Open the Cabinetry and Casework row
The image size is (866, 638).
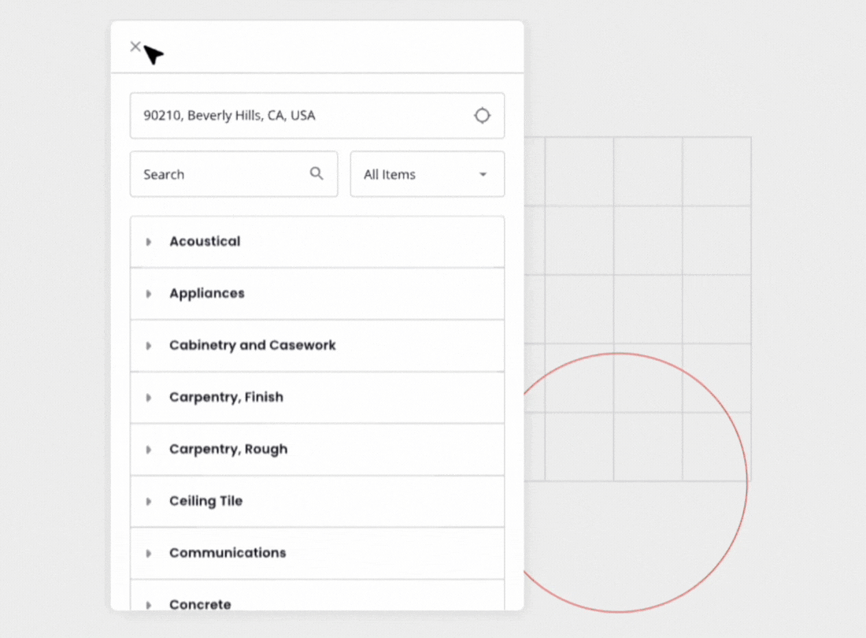253,346
